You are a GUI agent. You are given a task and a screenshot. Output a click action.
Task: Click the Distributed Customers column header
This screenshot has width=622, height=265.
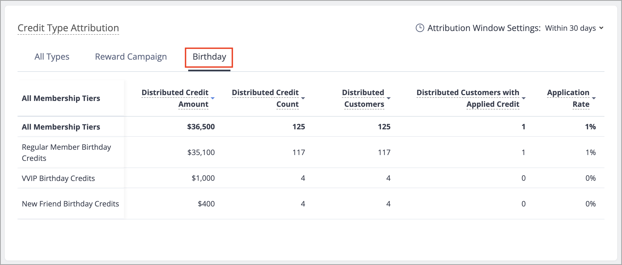363,98
